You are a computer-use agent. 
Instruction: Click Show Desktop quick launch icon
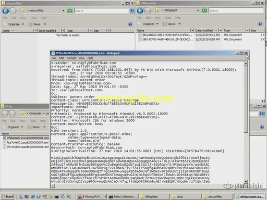click(27, 197)
